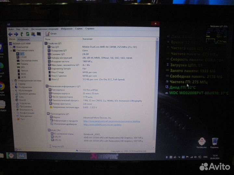Switch to the Избранное tab in the sidebar
The height and width of the screenshot is (175, 234).
[23, 39]
